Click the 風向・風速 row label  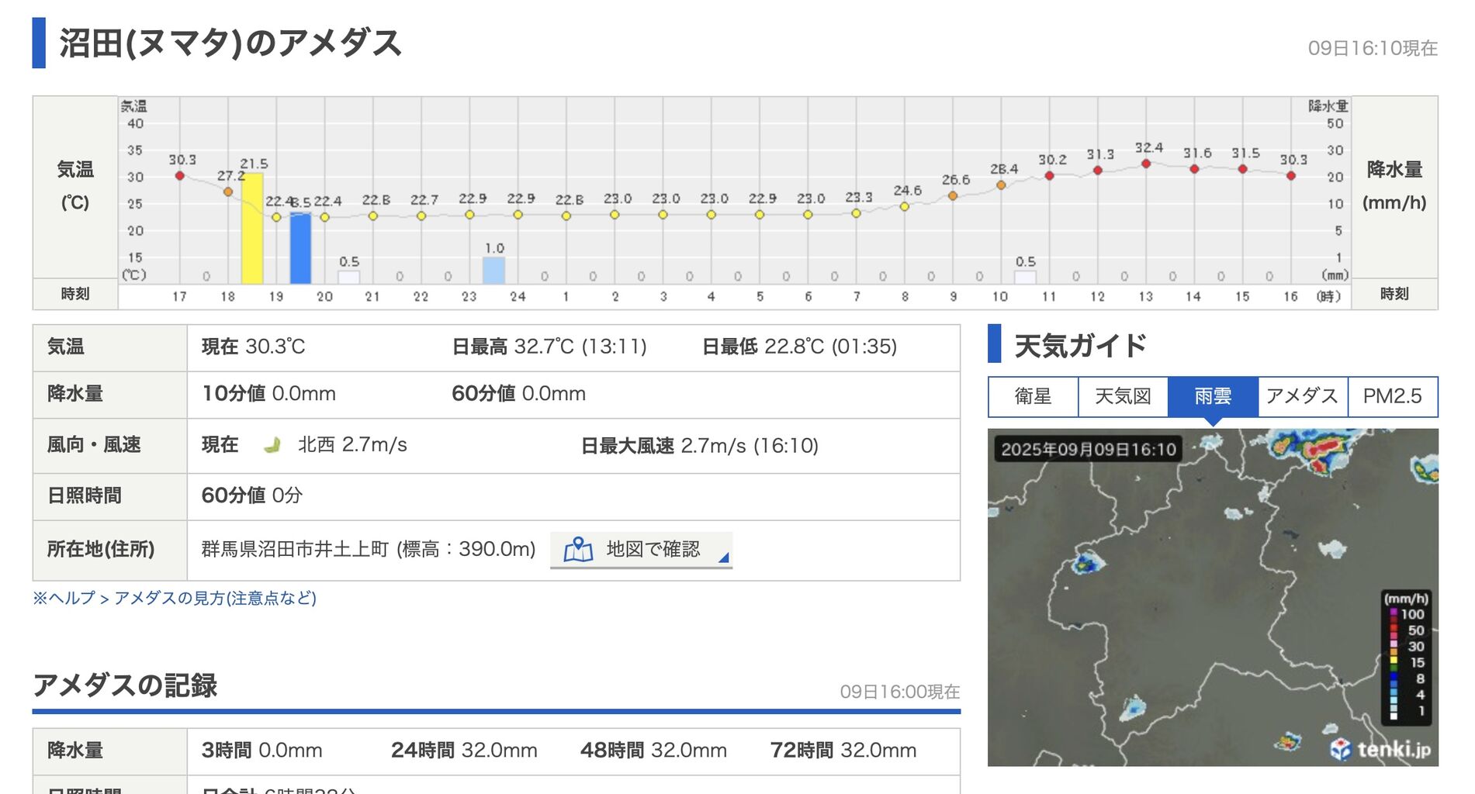coord(94,445)
